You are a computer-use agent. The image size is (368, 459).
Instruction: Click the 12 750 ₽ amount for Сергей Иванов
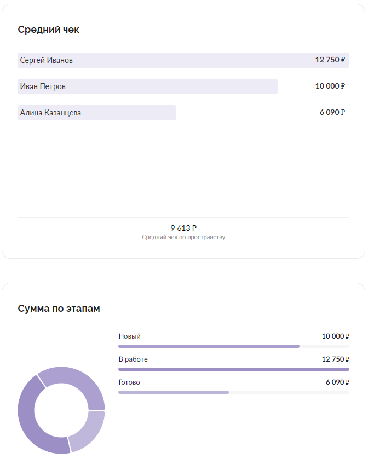tap(330, 60)
